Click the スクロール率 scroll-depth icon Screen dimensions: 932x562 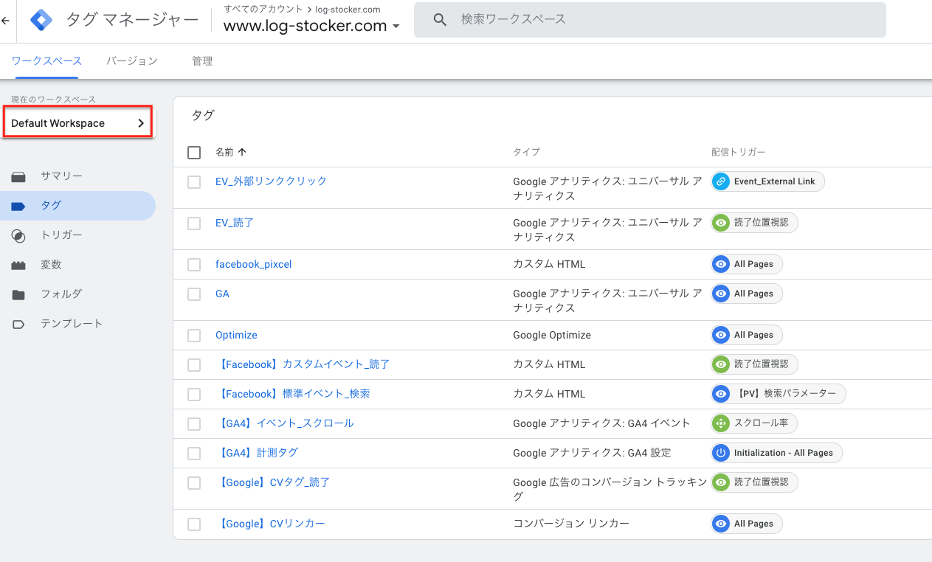721,423
